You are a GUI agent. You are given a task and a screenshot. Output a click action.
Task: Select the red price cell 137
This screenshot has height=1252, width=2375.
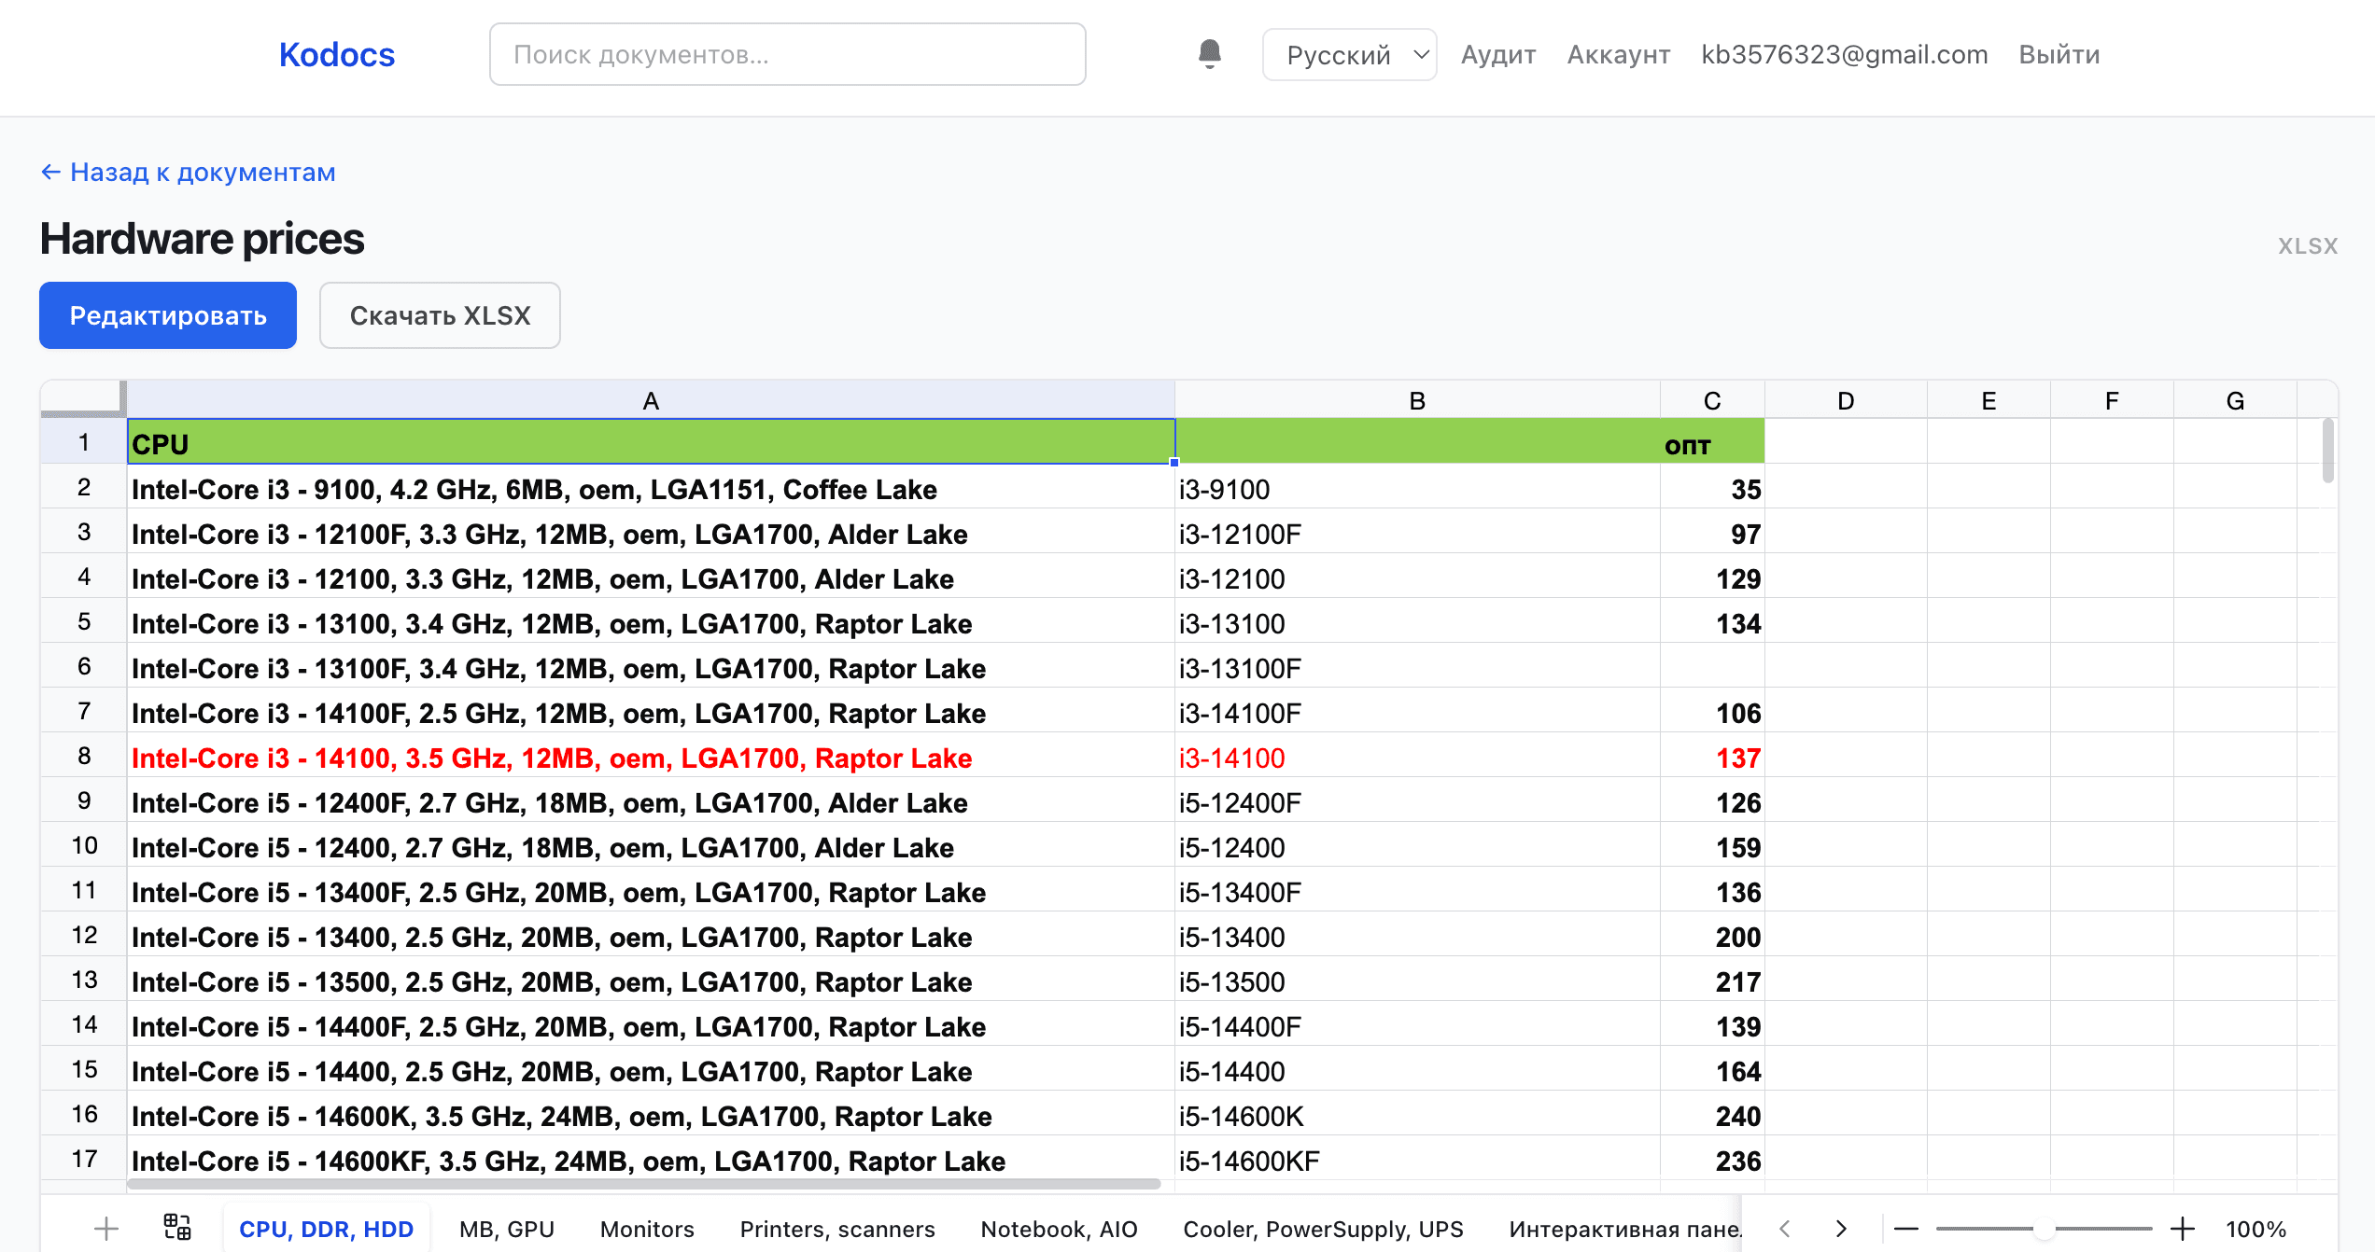[1712, 756]
